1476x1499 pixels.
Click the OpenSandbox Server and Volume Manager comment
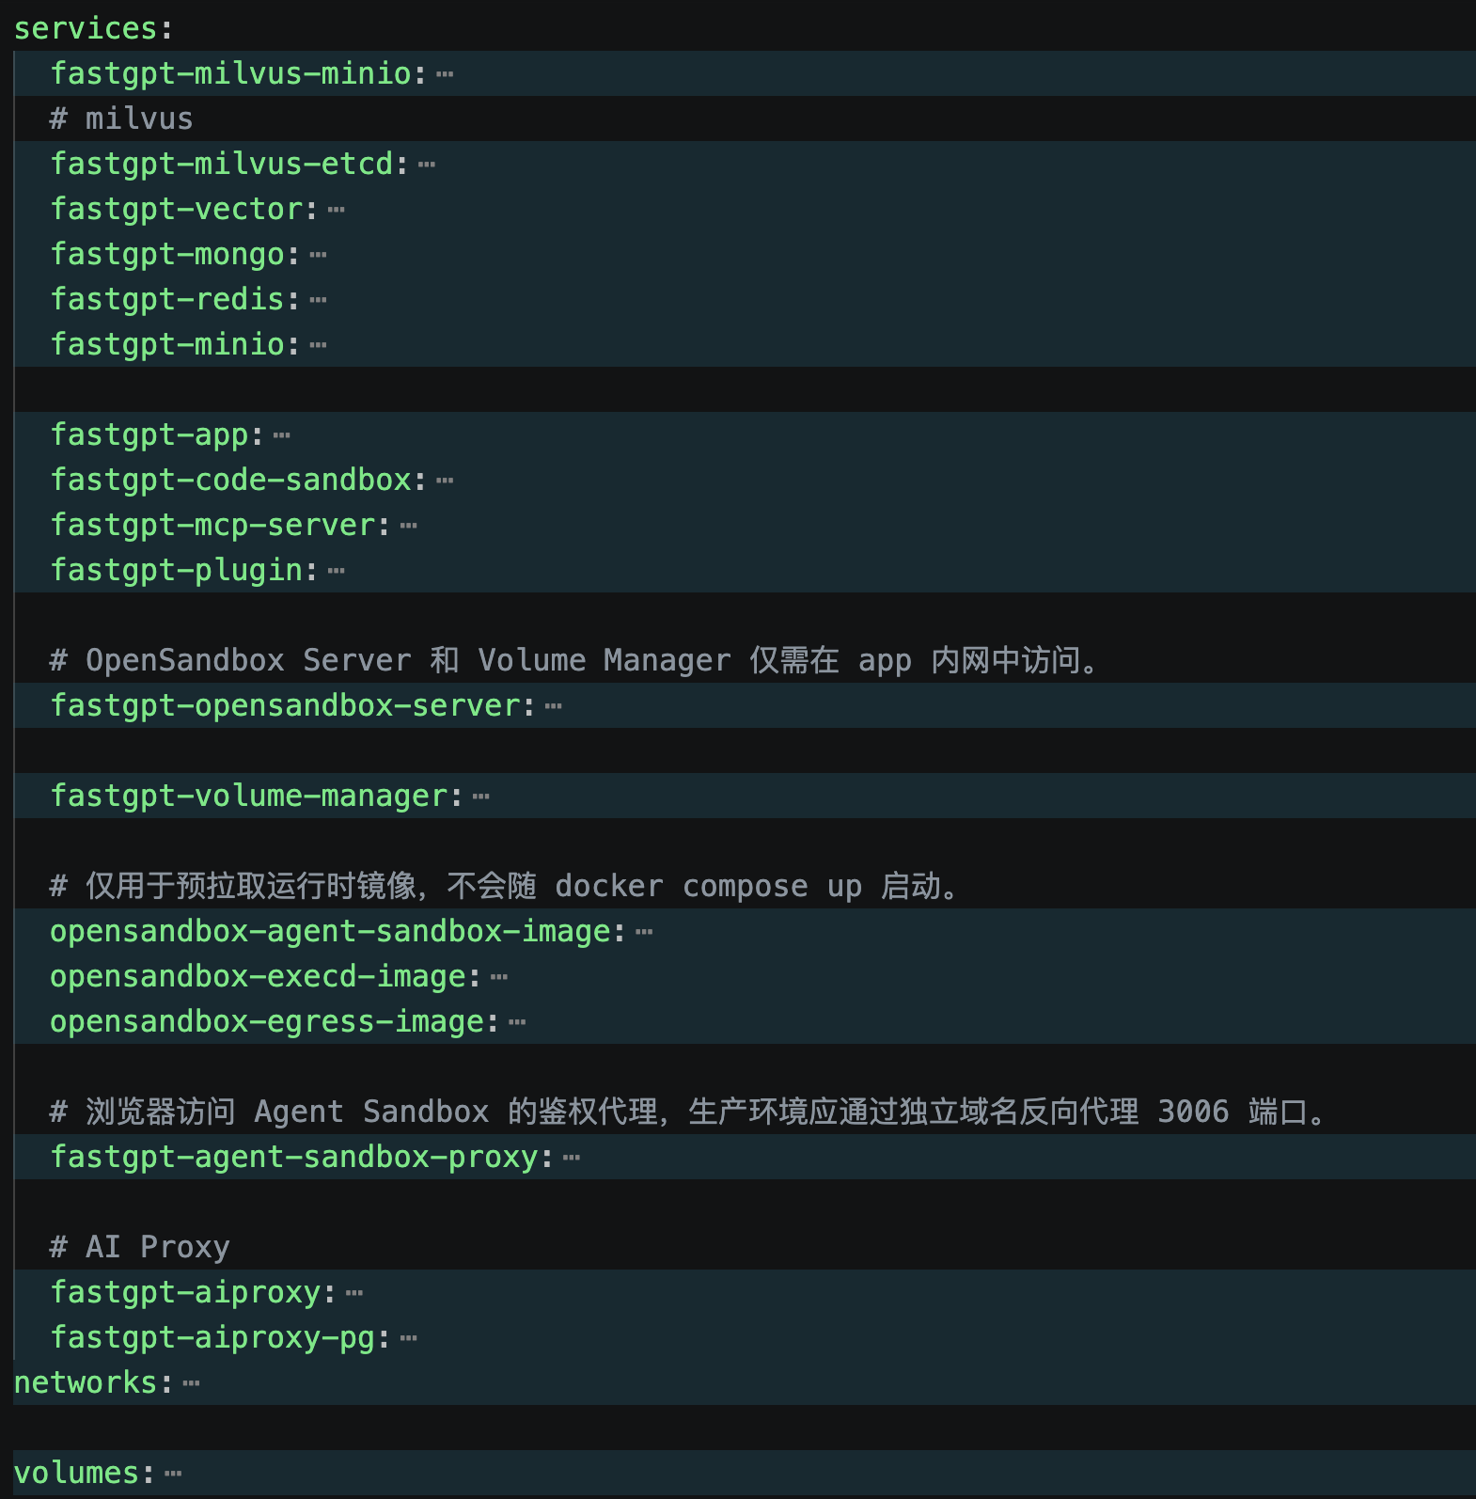click(574, 661)
